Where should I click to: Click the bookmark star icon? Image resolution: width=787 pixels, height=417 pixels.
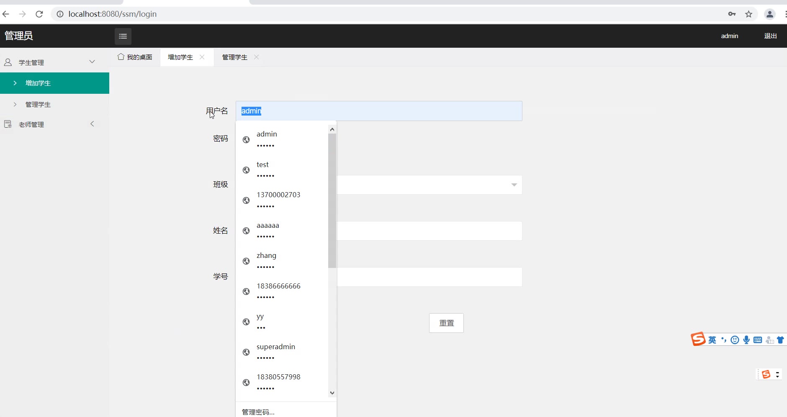click(x=749, y=14)
